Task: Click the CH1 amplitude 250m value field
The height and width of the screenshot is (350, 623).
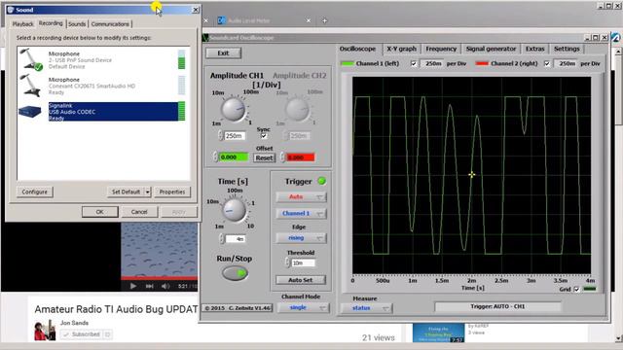Action: click(235, 136)
